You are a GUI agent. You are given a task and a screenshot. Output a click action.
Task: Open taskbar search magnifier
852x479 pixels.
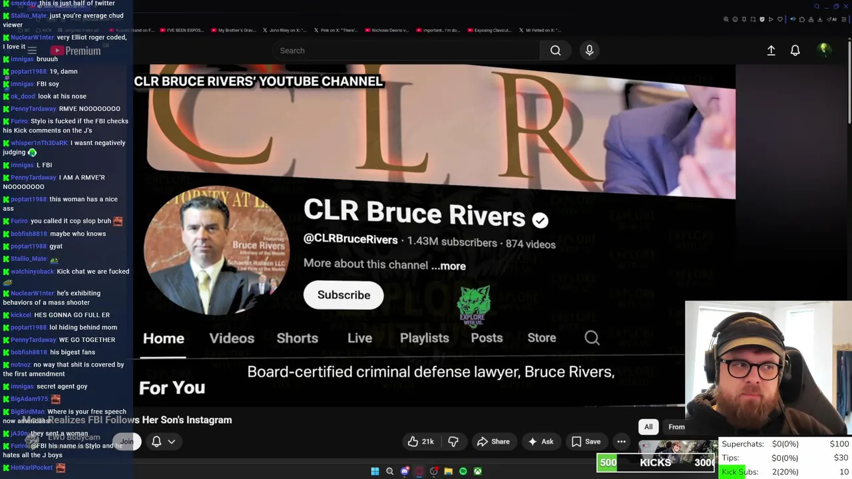pos(389,471)
